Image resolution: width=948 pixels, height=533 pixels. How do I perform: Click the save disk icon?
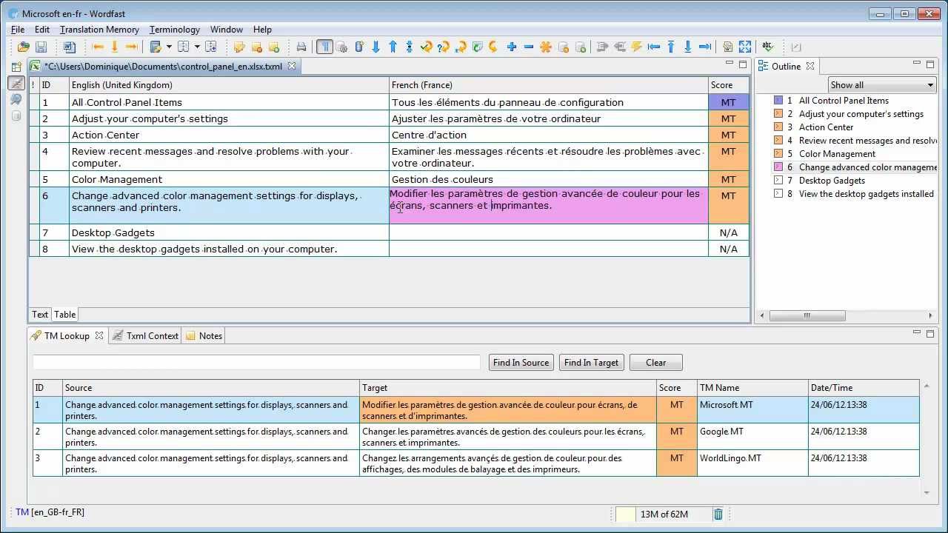tap(41, 47)
